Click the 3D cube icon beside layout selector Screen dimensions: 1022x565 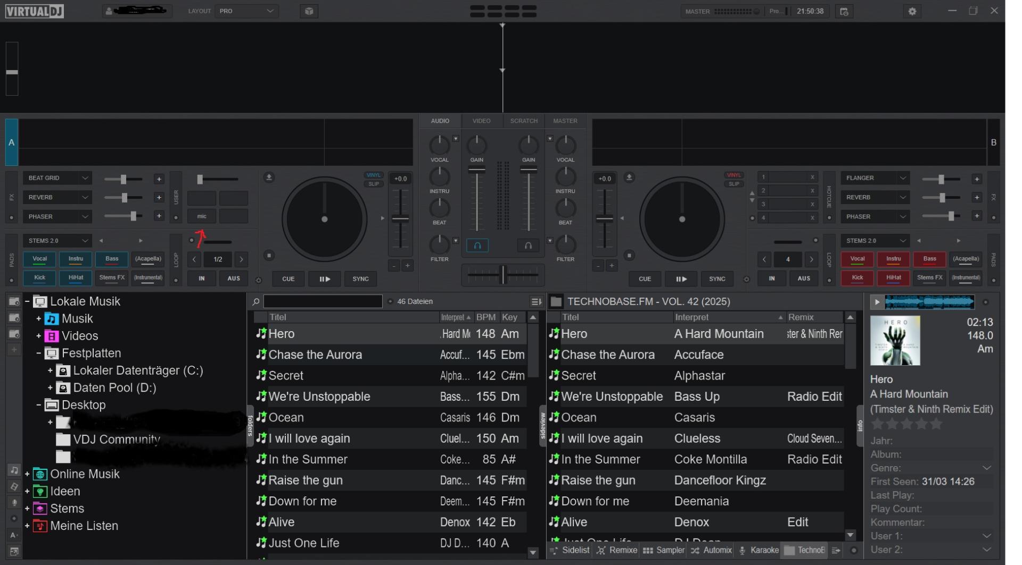click(309, 11)
